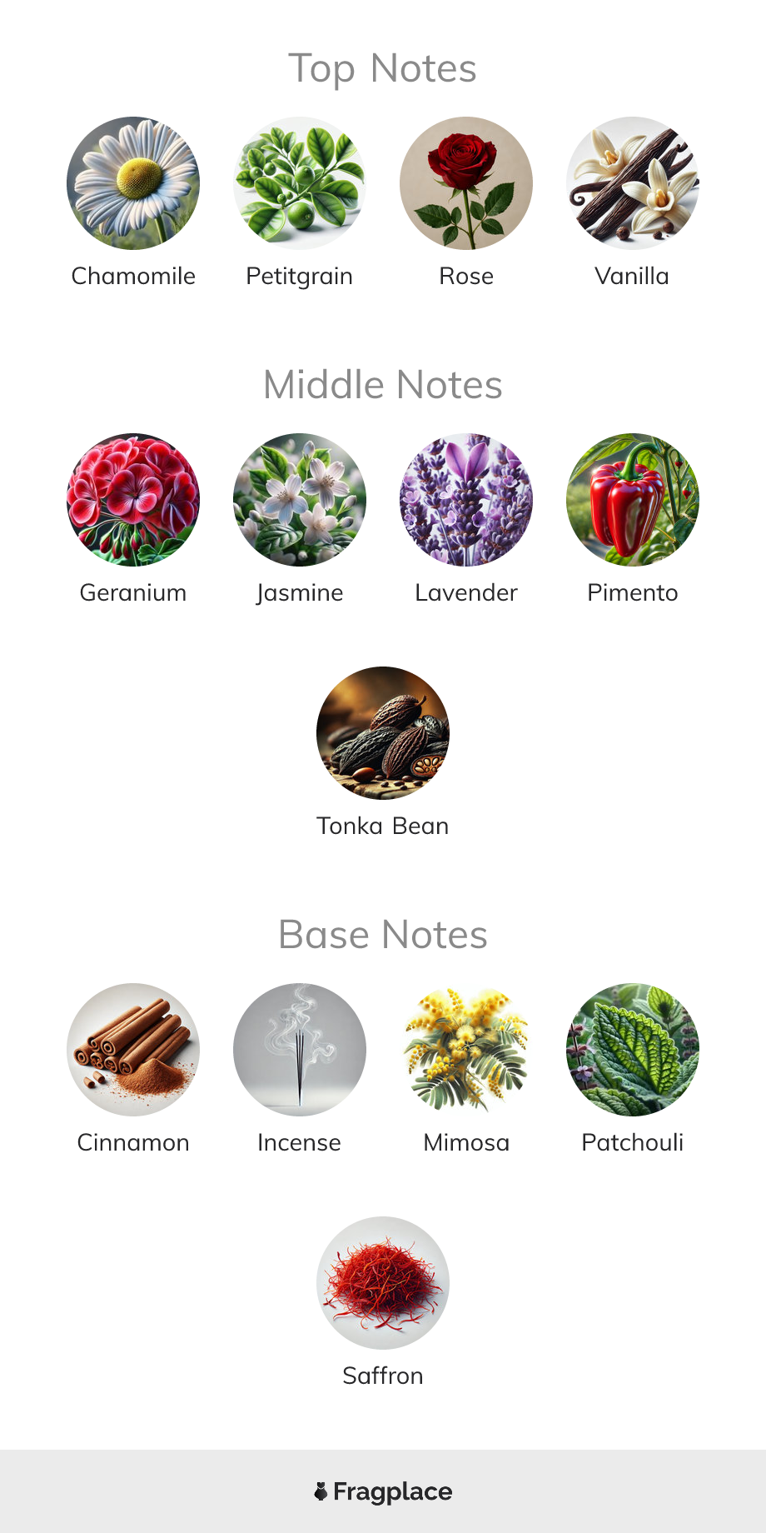Click the Base Notes heading

point(383,935)
